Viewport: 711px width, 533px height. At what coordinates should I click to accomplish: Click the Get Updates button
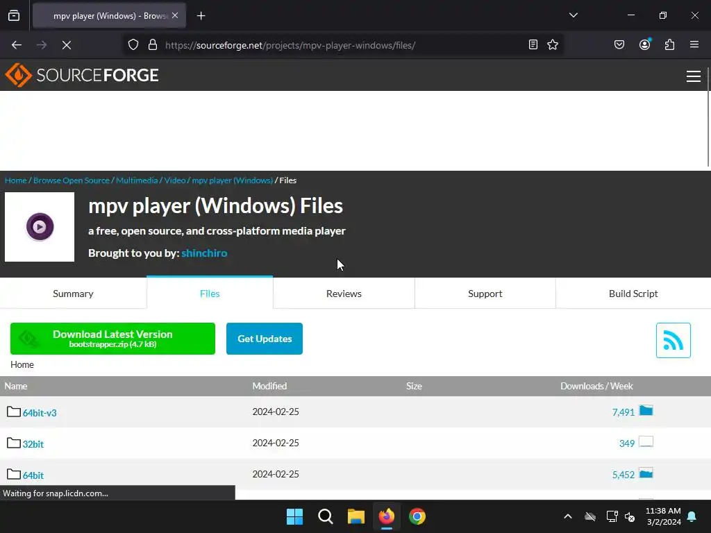pos(265,339)
